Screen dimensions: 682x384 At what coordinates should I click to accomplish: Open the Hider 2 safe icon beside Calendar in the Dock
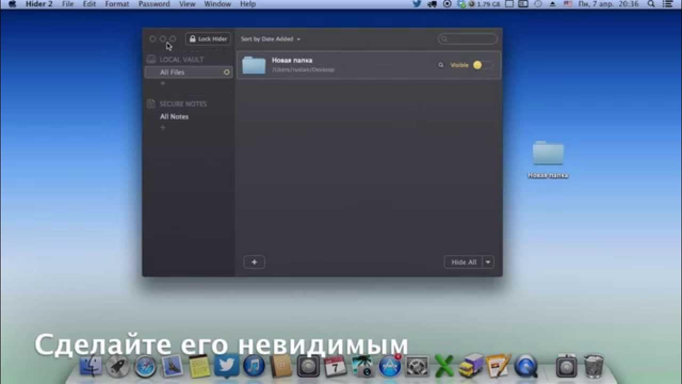click(308, 366)
